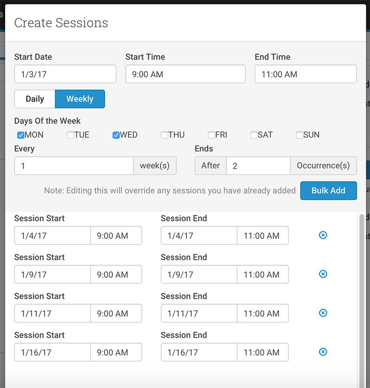The image size is (370, 388).
Task: Uncheck the MON checkbox
Action: point(21,135)
